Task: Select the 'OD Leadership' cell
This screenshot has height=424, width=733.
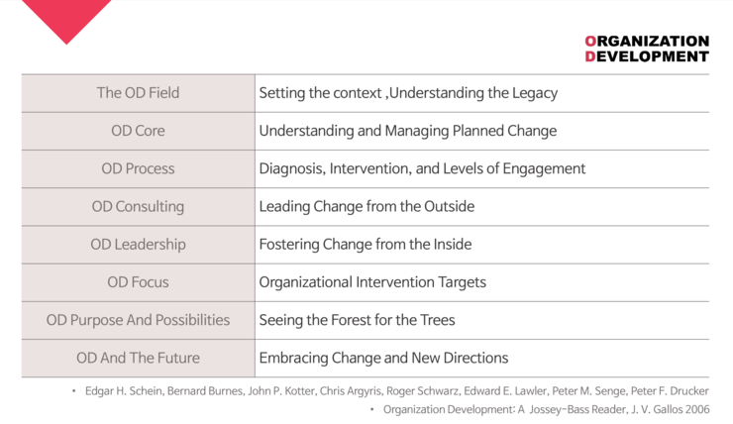Action: [x=138, y=245]
